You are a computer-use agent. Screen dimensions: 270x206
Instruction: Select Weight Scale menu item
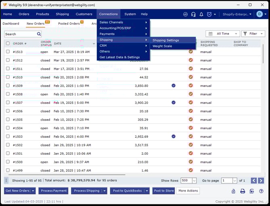click(162, 46)
